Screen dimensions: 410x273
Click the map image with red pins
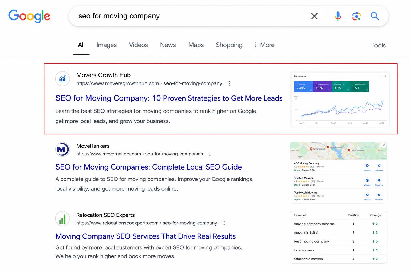(338, 151)
